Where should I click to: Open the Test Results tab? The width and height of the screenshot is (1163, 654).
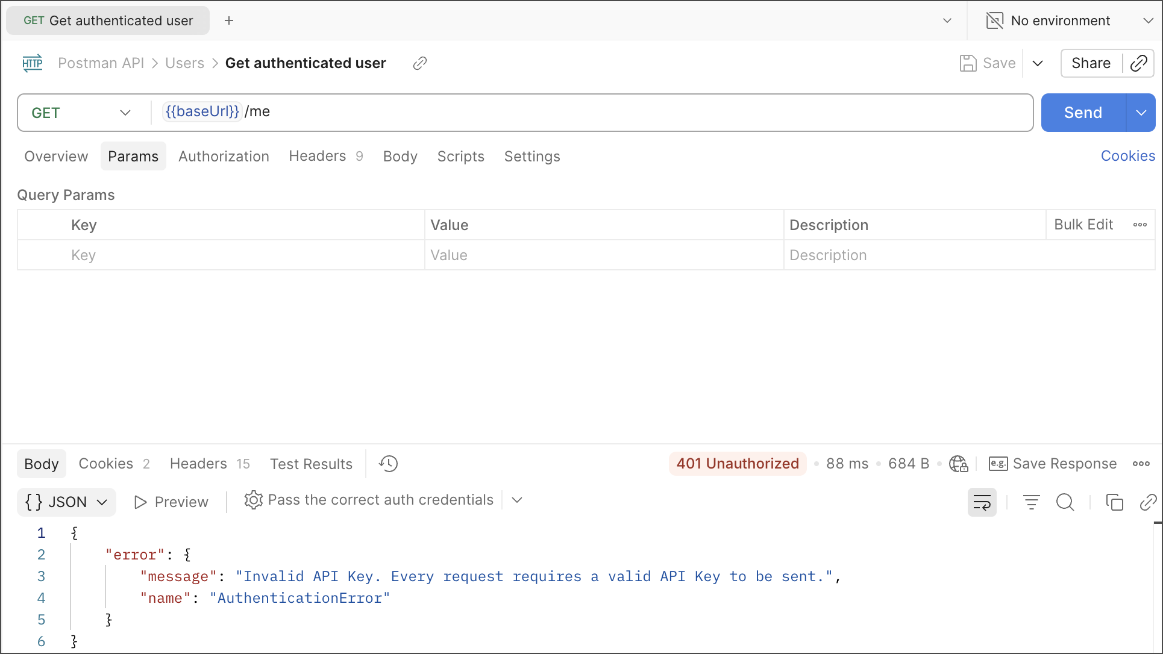coord(311,464)
